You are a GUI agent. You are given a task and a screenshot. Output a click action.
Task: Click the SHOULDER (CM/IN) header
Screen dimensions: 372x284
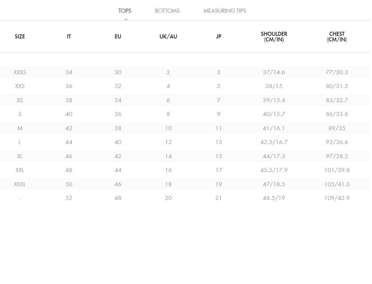274,37
